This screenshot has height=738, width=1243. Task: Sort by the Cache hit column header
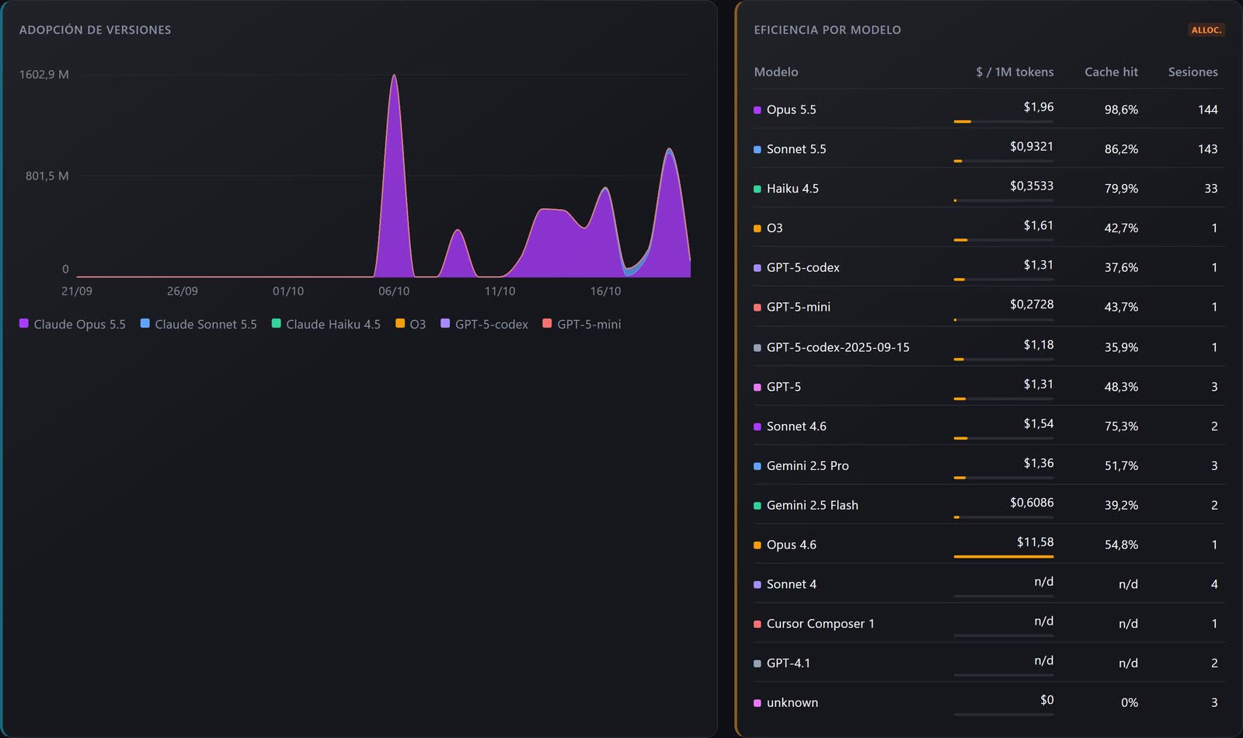coord(1111,71)
